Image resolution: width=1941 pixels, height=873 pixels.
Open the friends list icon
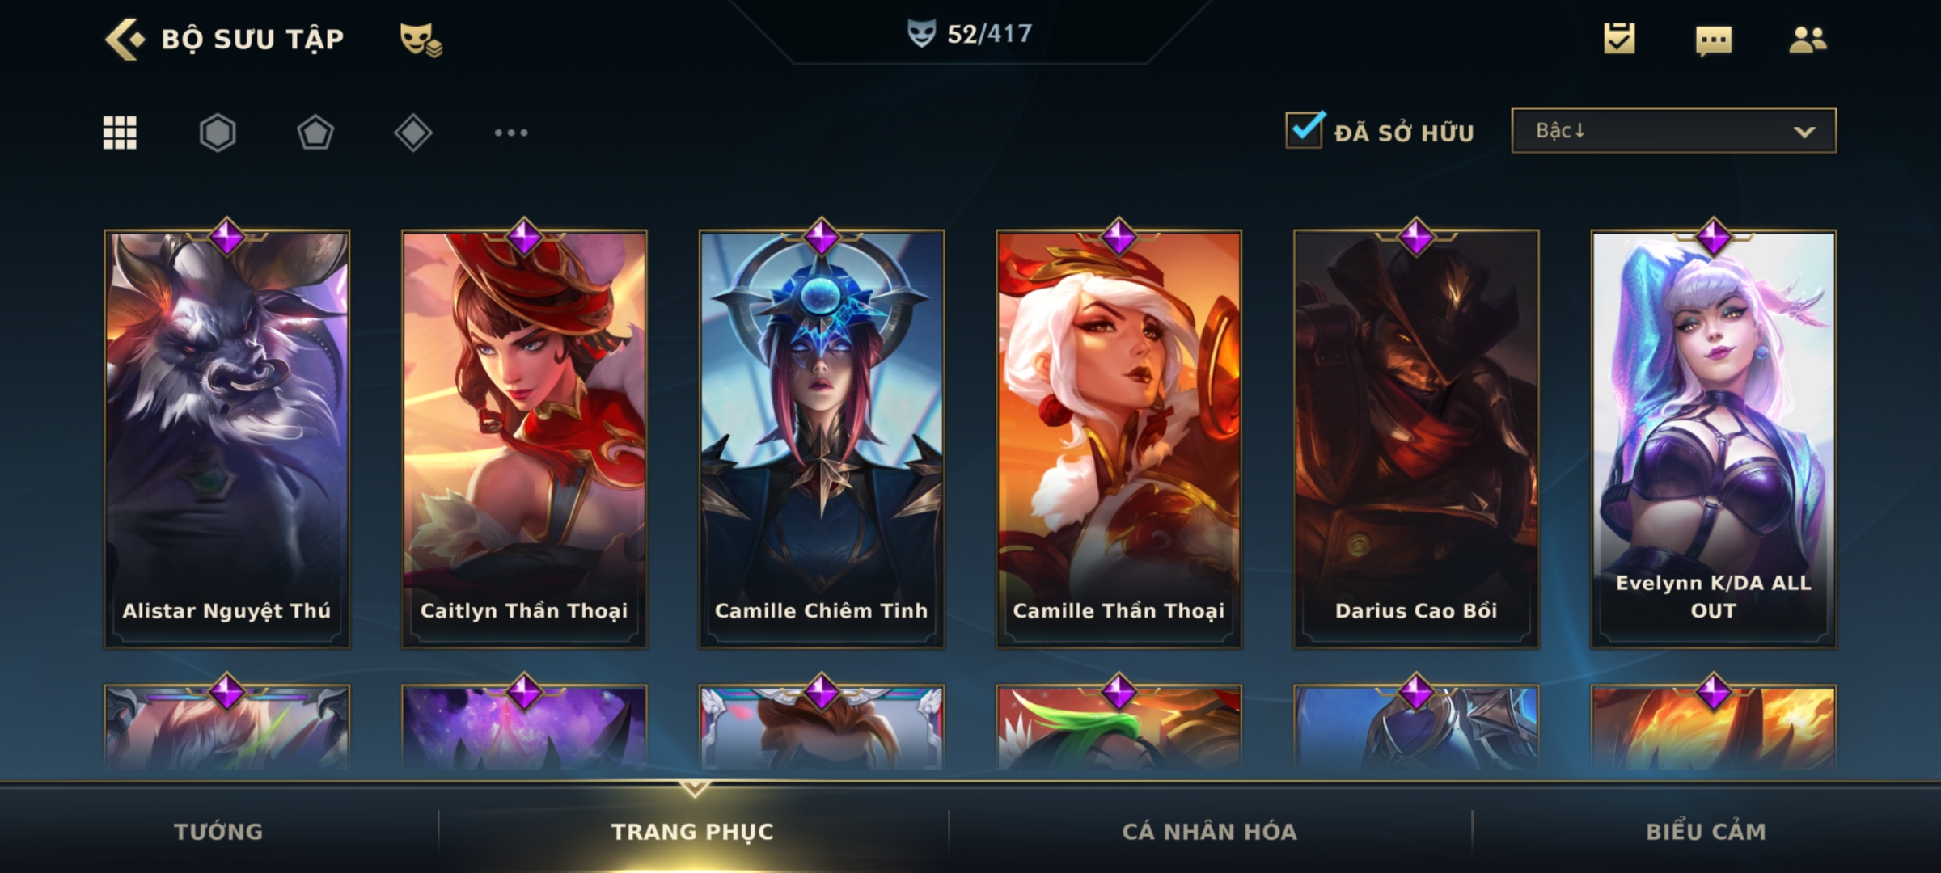coord(1808,40)
